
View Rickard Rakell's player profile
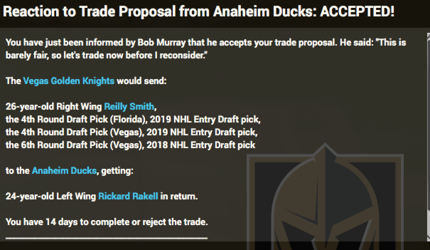[128, 196]
